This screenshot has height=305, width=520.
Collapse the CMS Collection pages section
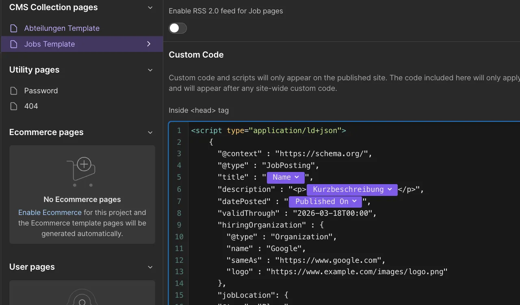[150, 8]
